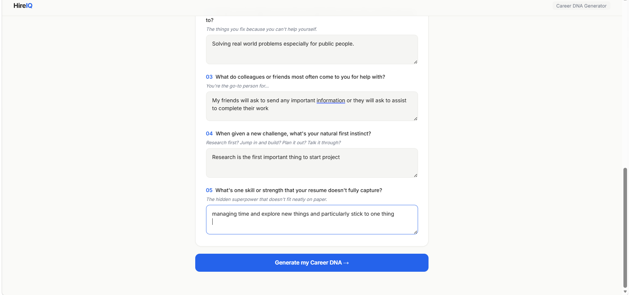Click the blue '04' question number
Screen dimensions: 629x295
pos(209,133)
